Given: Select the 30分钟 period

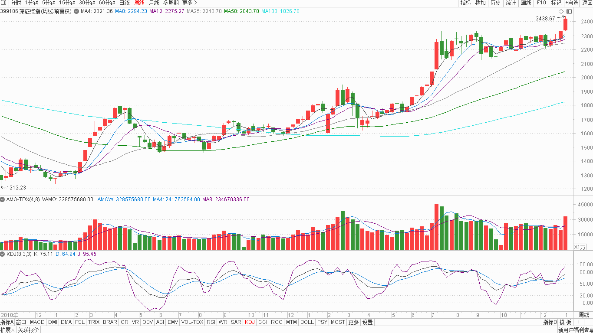Looking at the screenshot, I should click(87, 3).
